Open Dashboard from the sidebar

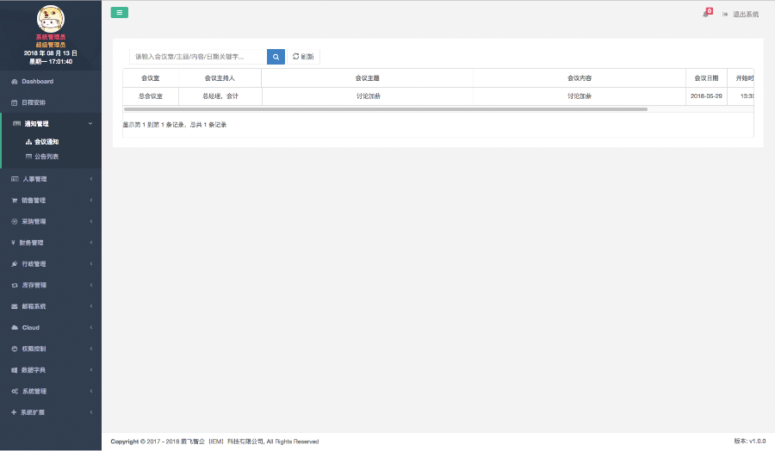(37, 82)
